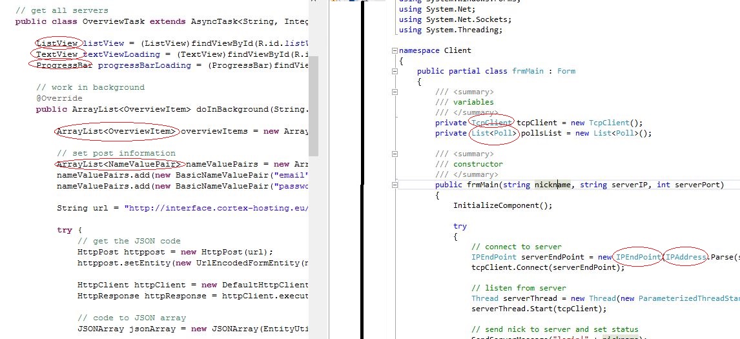Click the 'using System.Threading;' line
Screen dimensions: 740x339
coord(451,30)
